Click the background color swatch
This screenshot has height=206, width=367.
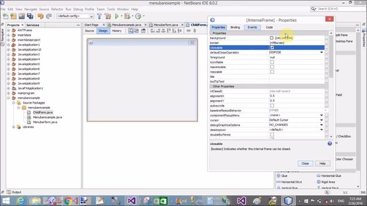[x=271, y=38]
